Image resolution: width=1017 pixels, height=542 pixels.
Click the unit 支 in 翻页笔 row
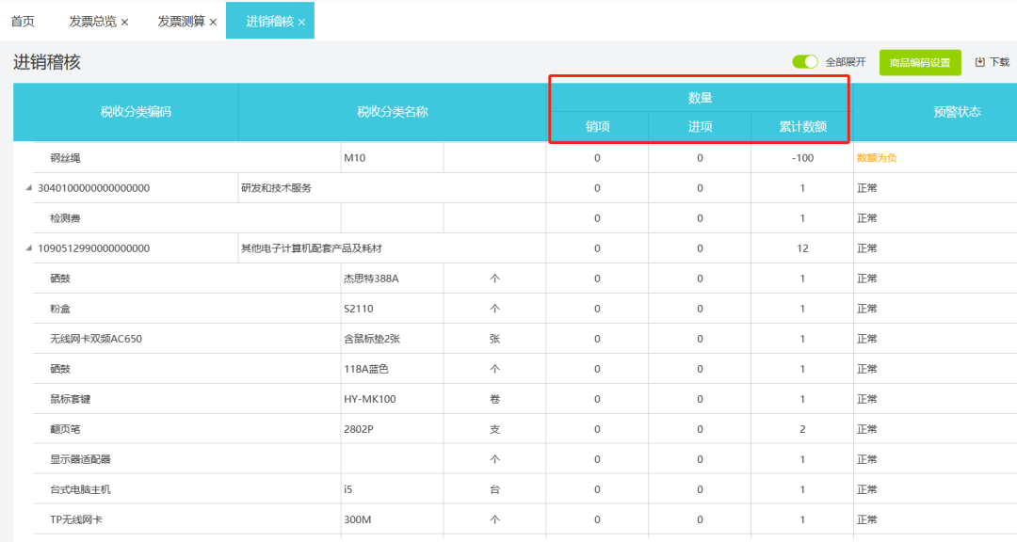[495, 429]
